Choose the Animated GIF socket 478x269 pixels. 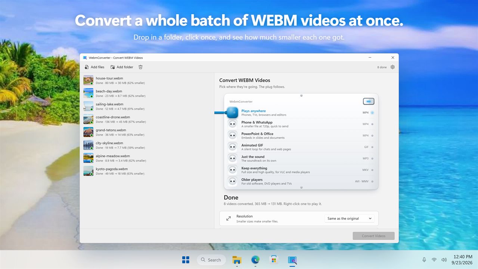pos(232,147)
